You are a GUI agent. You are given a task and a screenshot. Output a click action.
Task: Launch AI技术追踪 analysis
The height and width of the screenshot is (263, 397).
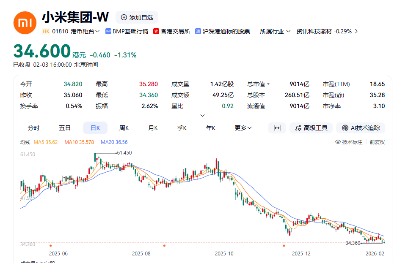point(361,128)
